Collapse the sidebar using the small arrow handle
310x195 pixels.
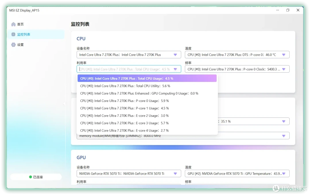pyautogui.click(x=64, y=103)
